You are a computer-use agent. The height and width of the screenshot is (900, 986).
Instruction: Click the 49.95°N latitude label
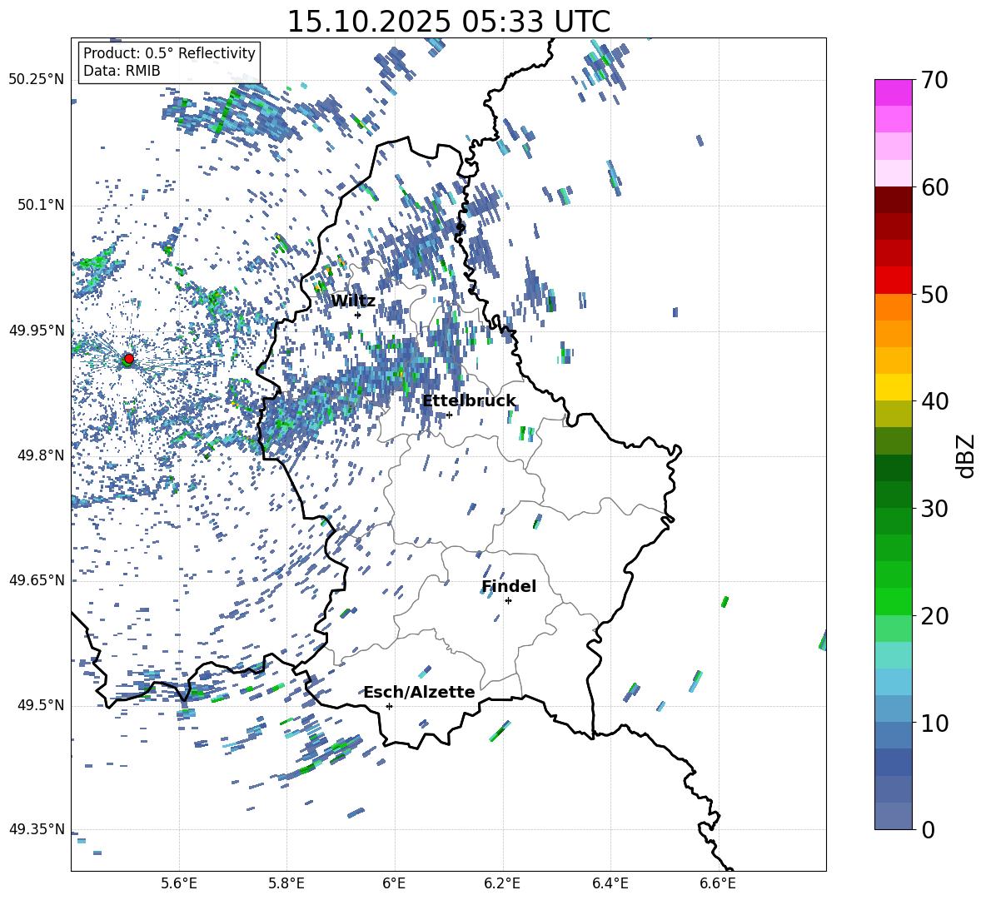click(x=37, y=331)
